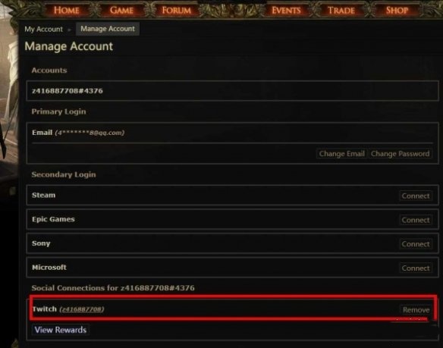Click the Steam secondary login row
The image size is (443, 348).
[233, 195]
